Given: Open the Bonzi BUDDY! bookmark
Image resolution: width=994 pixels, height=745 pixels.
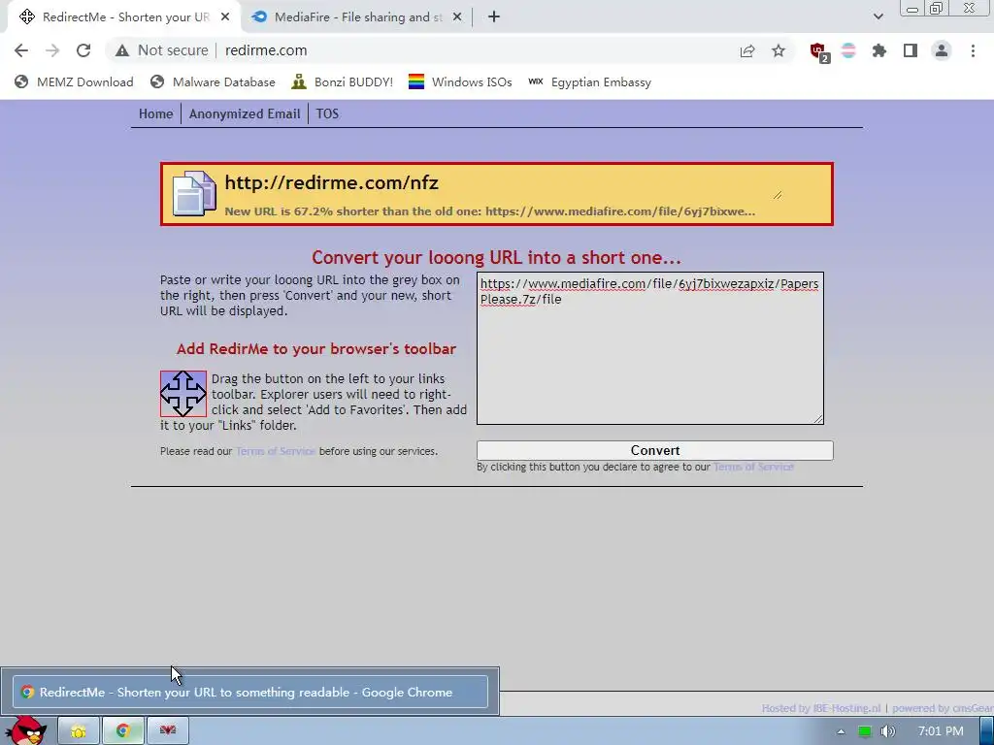Looking at the screenshot, I should pyautogui.click(x=343, y=82).
